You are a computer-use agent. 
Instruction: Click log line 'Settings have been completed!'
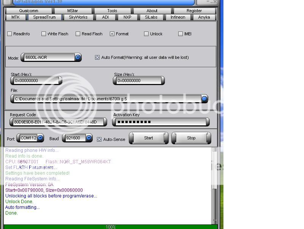click(x=37, y=173)
